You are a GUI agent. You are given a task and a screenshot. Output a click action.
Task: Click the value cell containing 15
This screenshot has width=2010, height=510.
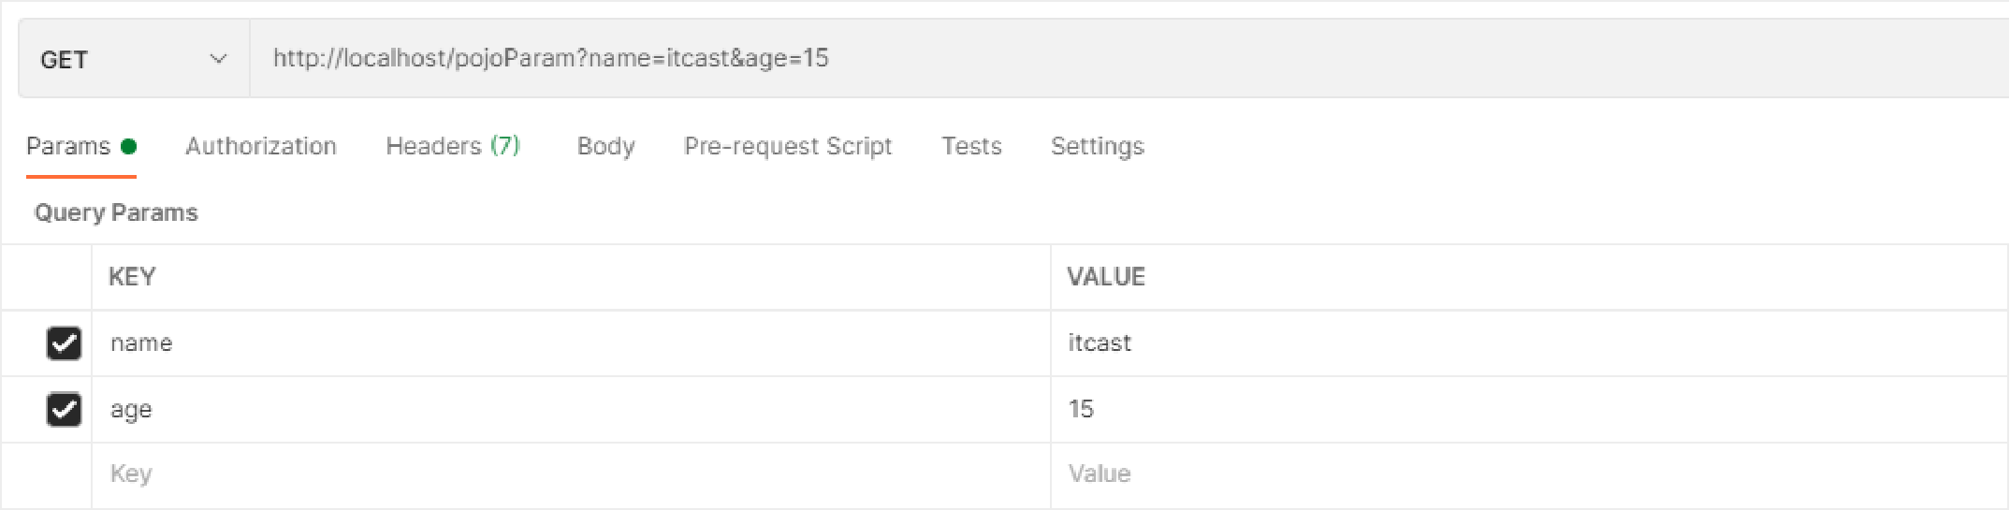pos(1530,410)
